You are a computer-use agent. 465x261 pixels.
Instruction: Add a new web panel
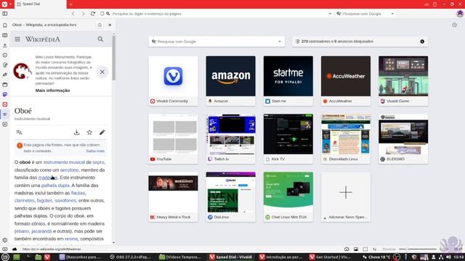[5, 124]
